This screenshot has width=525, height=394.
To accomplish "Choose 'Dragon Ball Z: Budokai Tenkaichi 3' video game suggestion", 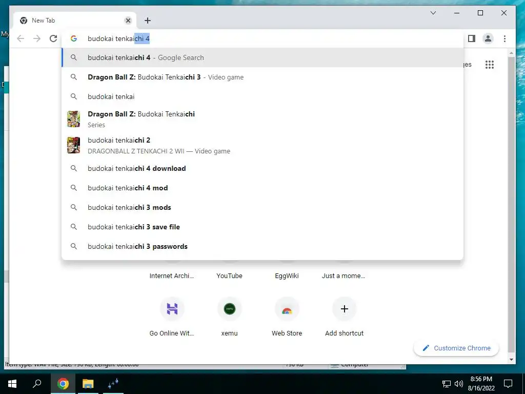I will click(x=262, y=77).
